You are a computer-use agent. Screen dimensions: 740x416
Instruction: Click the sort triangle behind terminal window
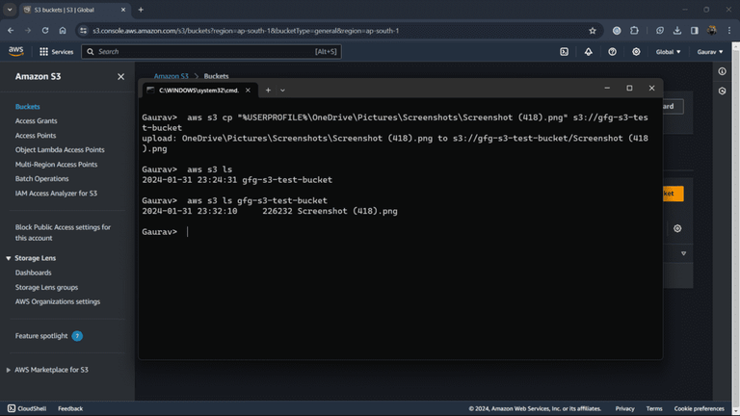(x=683, y=254)
